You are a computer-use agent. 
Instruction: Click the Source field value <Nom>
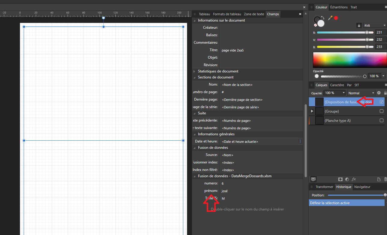coord(227,155)
